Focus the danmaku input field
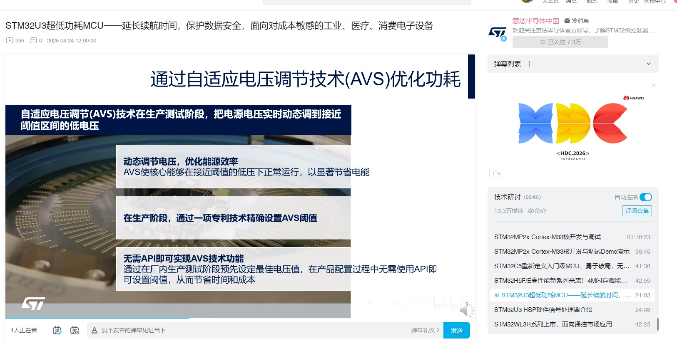677x341 pixels. click(x=254, y=330)
